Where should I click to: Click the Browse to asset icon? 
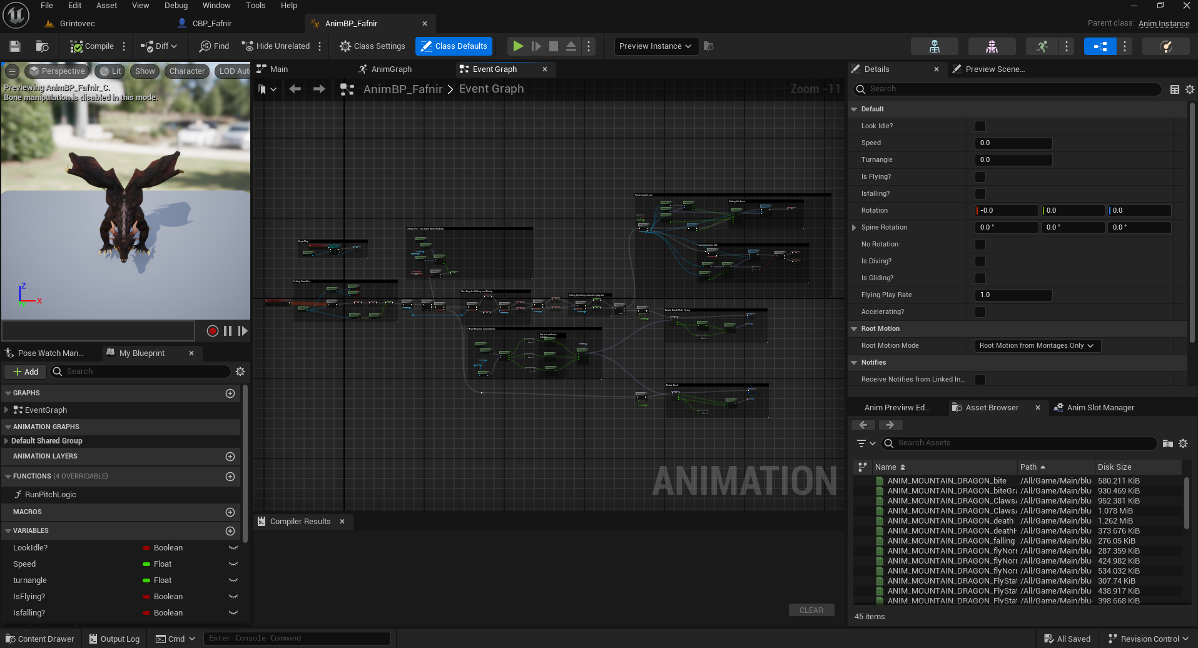[42, 46]
